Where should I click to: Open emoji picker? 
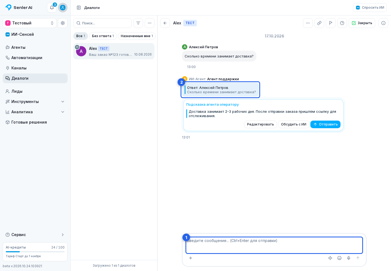tap(339, 258)
